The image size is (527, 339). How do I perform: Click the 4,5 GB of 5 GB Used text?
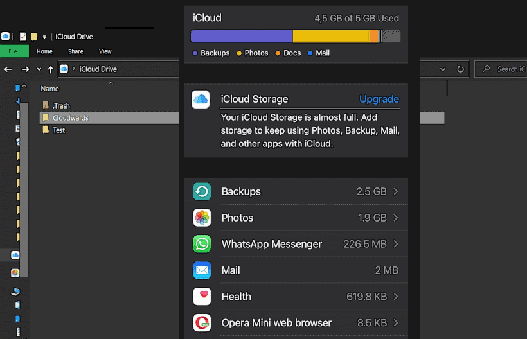[357, 18]
